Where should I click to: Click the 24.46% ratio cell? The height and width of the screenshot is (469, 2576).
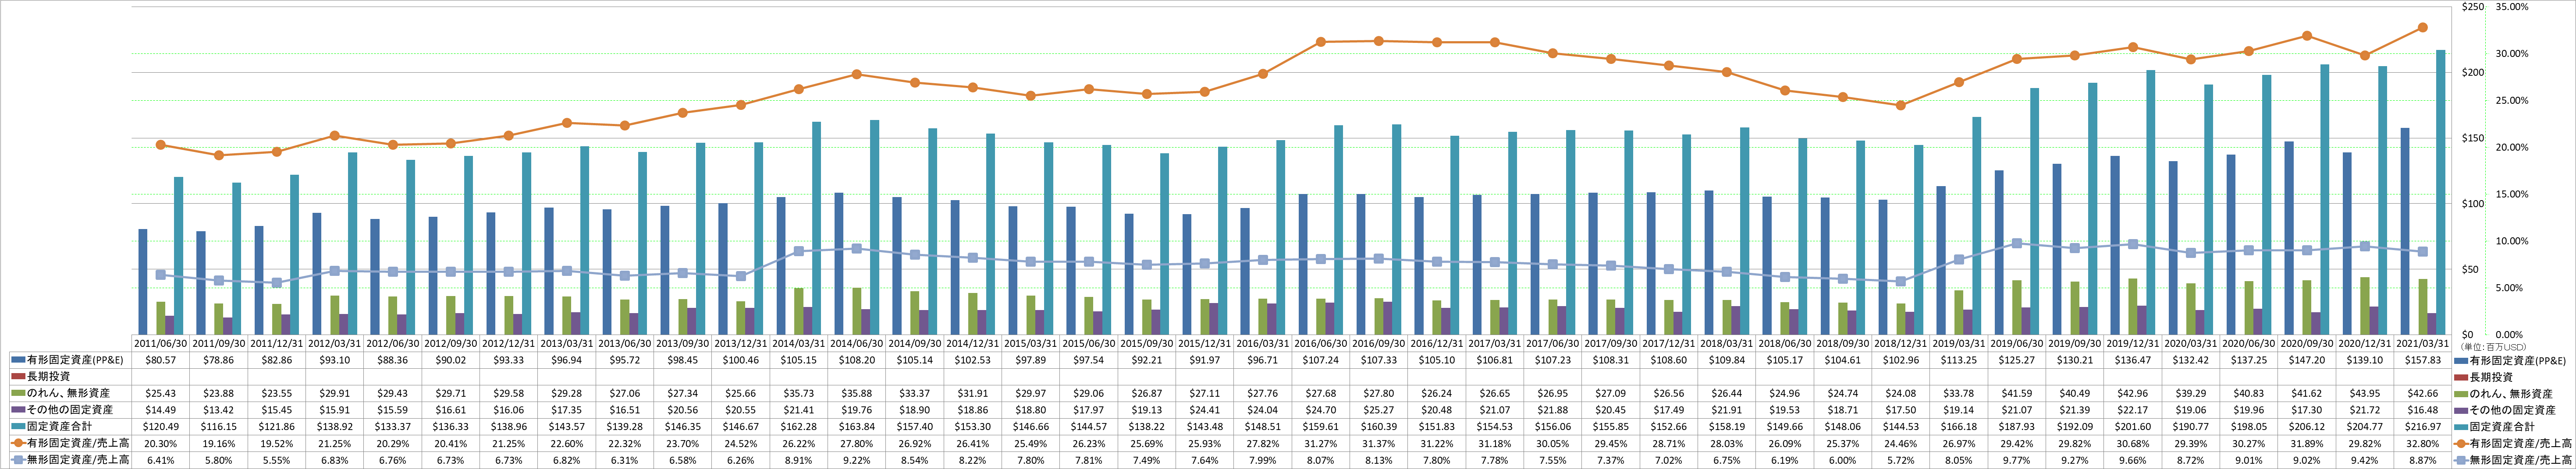1902,443
